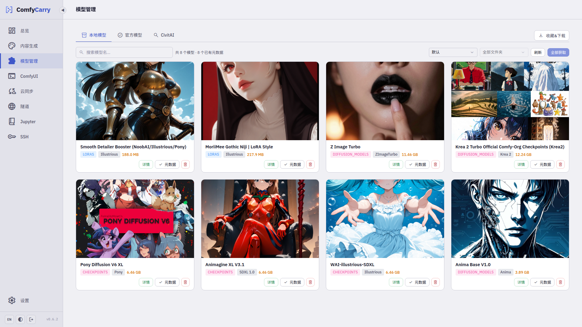Click the LORAS tag on Smooth Detailer Booster

tap(89, 154)
